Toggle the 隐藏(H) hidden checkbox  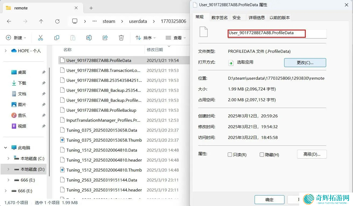click(x=262, y=155)
